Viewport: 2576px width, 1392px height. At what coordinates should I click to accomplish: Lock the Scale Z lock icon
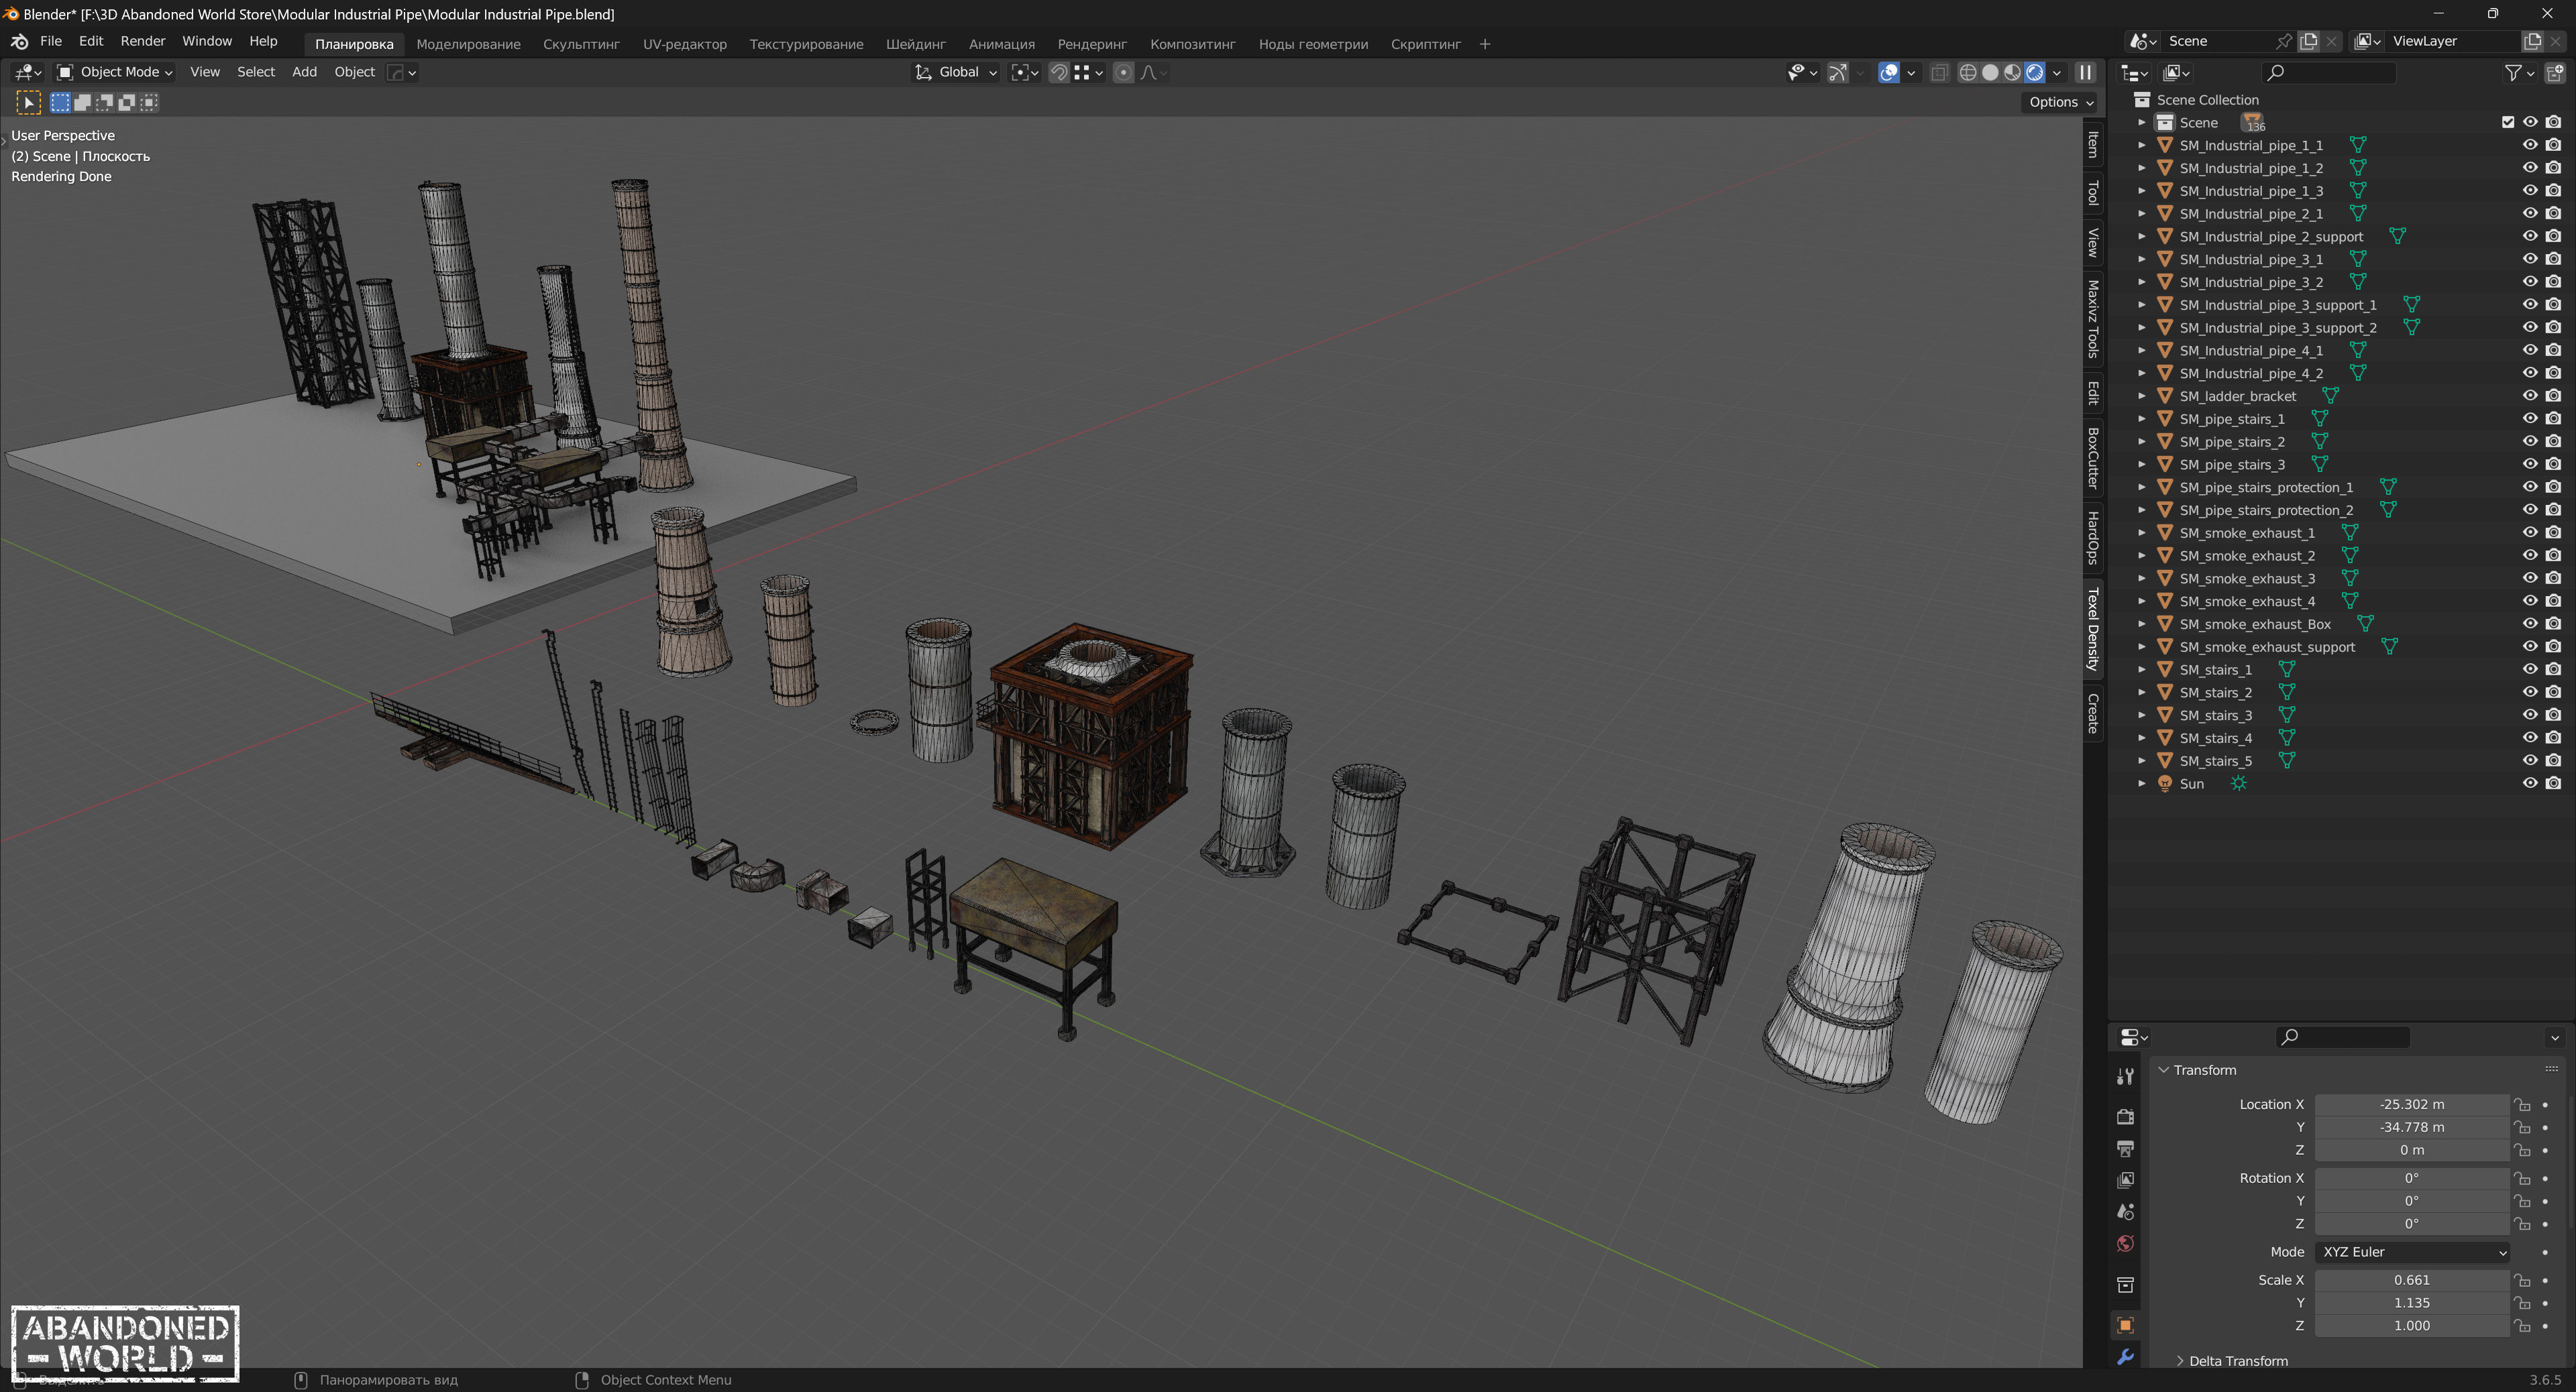click(x=2523, y=1326)
